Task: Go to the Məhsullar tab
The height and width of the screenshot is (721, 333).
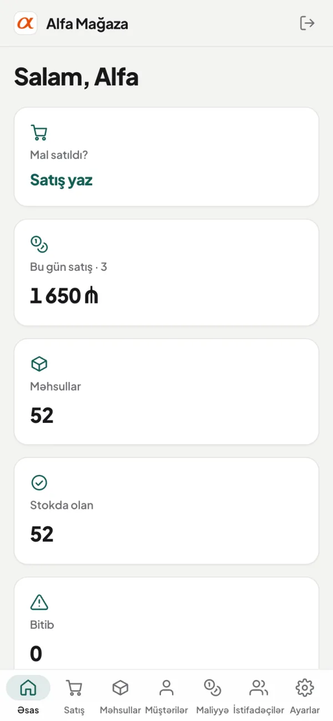Action: (x=120, y=695)
